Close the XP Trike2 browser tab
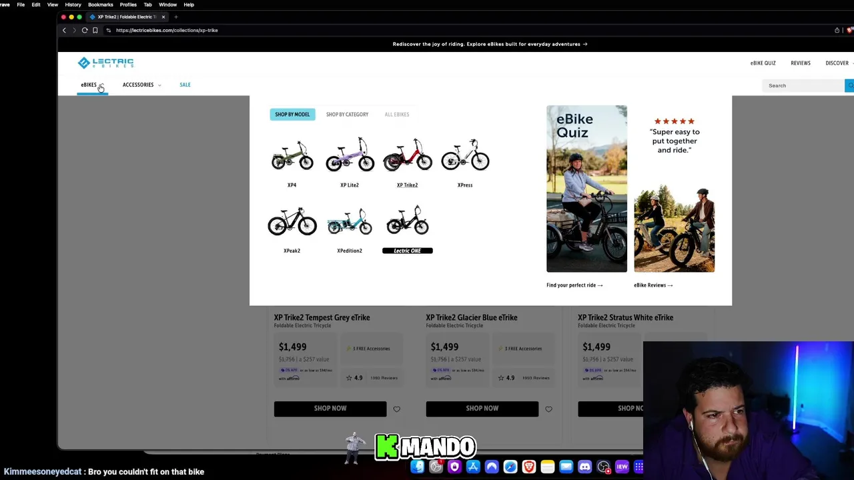The image size is (854, 480). pyautogui.click(x=163, y=17)
